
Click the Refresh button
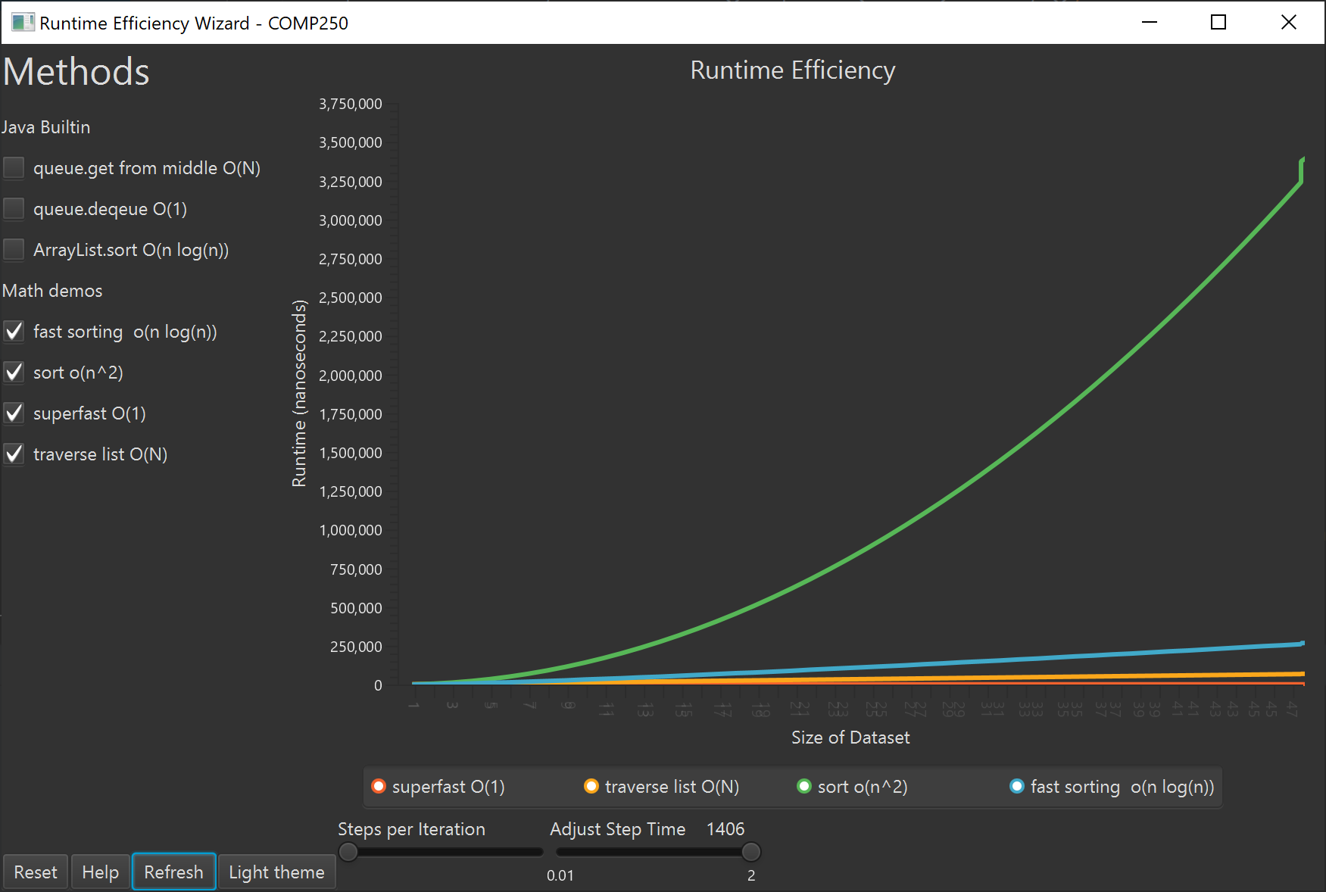point(173,872)
